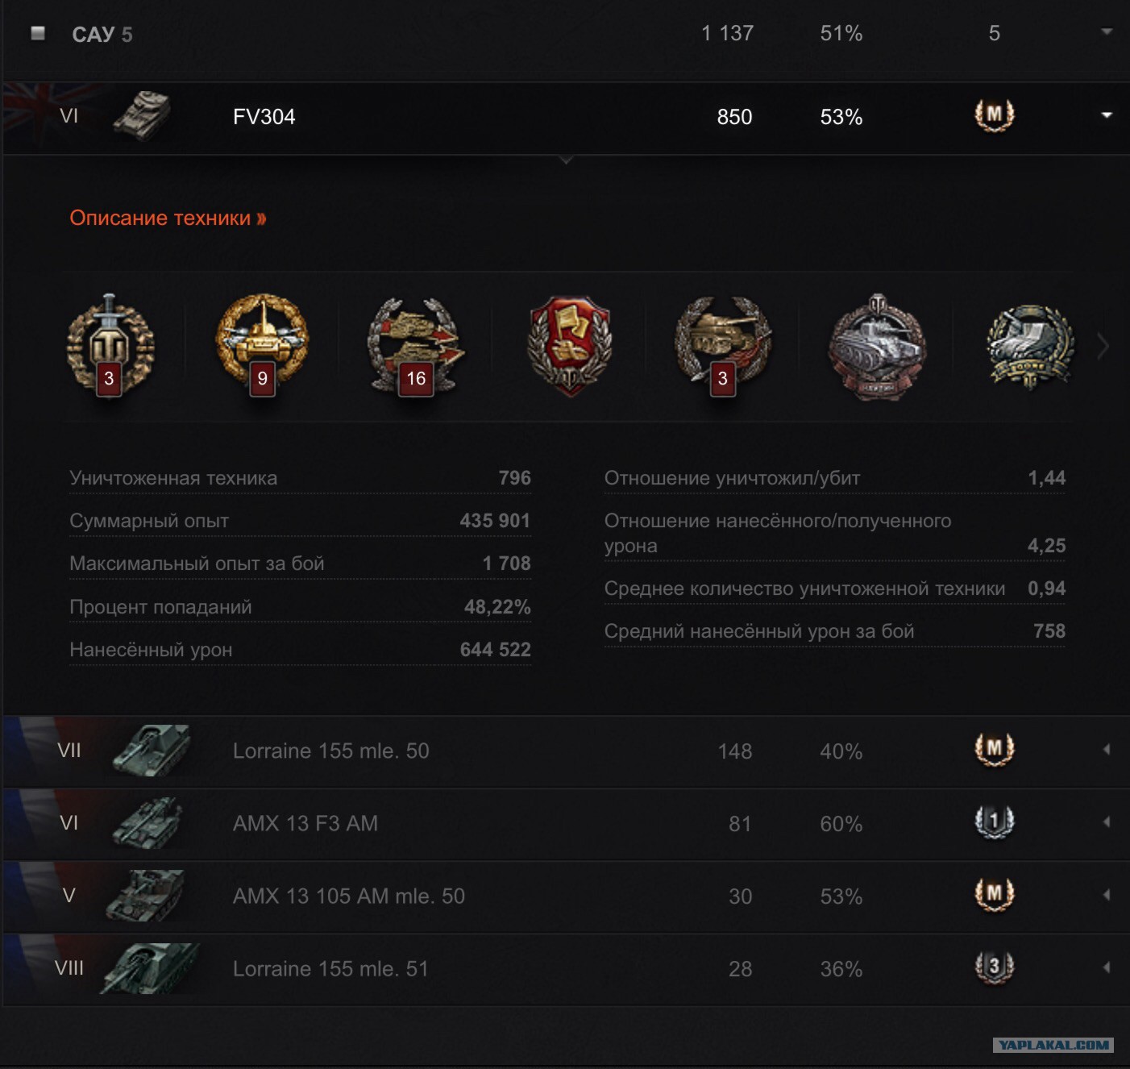Collapse the FV304 details arrow
The width and height of the screenshot is (1130, 1069).
click(1107, 115)
